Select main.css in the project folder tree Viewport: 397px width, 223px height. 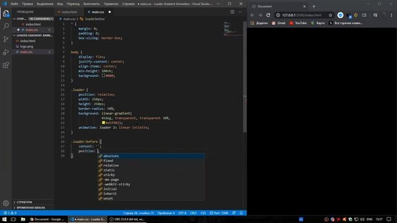tap(26, 52)
